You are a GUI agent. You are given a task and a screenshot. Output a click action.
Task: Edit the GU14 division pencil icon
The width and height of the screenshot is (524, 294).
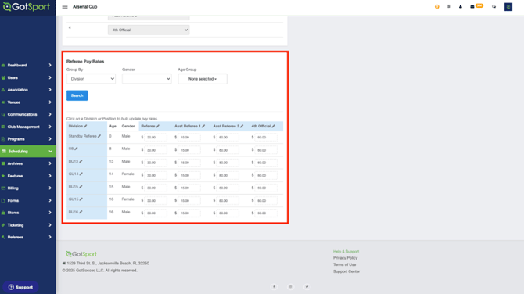[x=81, y=174]
